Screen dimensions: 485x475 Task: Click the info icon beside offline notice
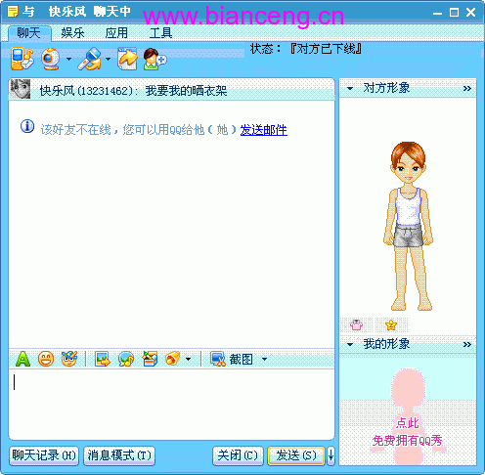(x=27, y=126)
